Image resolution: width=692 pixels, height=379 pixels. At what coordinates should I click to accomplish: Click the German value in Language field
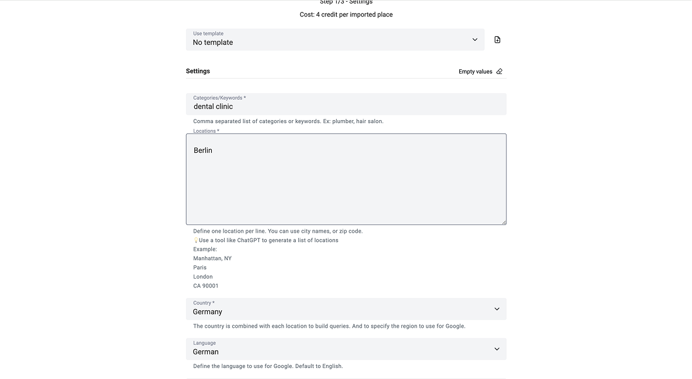point(205,352)
